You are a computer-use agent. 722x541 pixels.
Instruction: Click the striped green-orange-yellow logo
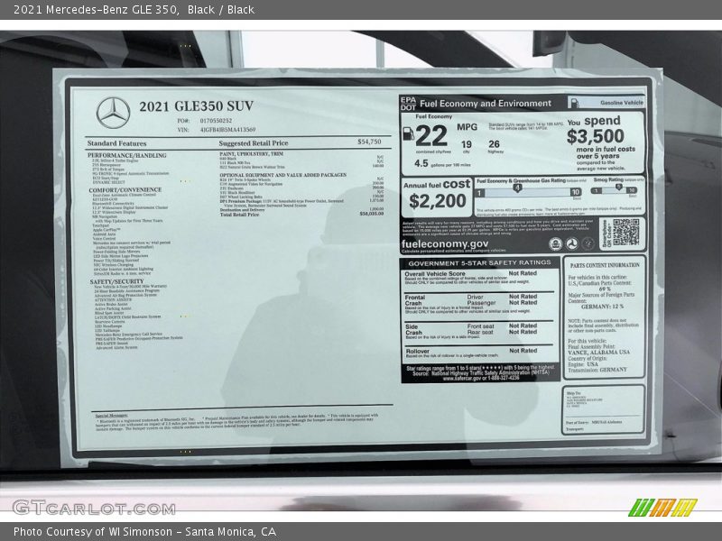coord(662,508)
